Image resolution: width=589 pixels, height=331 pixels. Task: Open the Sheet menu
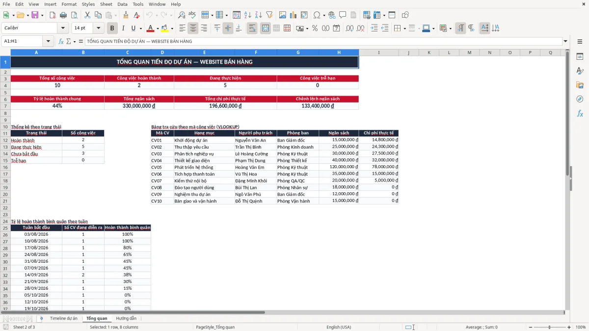(x=106, y=4)
